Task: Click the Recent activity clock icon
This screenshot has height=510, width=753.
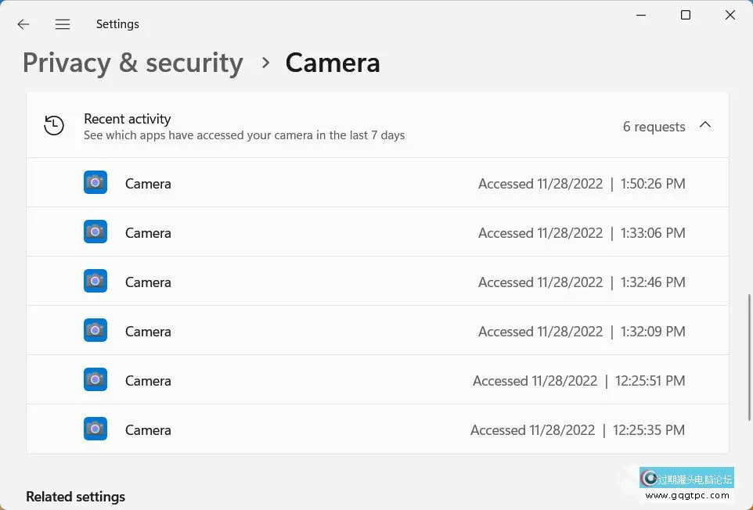Action: point(53,125)
